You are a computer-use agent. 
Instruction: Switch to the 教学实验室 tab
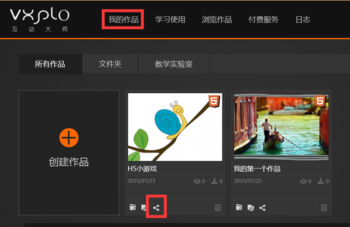click(174, 64)
